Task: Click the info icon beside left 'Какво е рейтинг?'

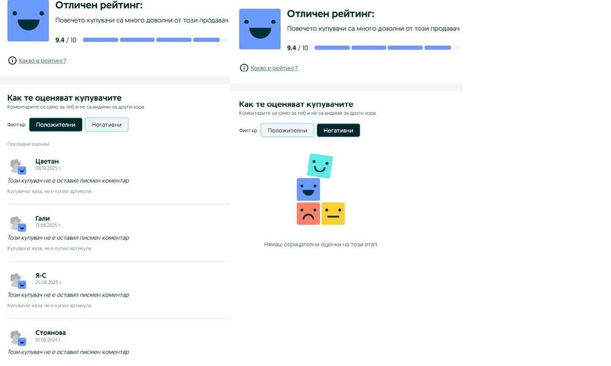Action: tap(12, 60)
